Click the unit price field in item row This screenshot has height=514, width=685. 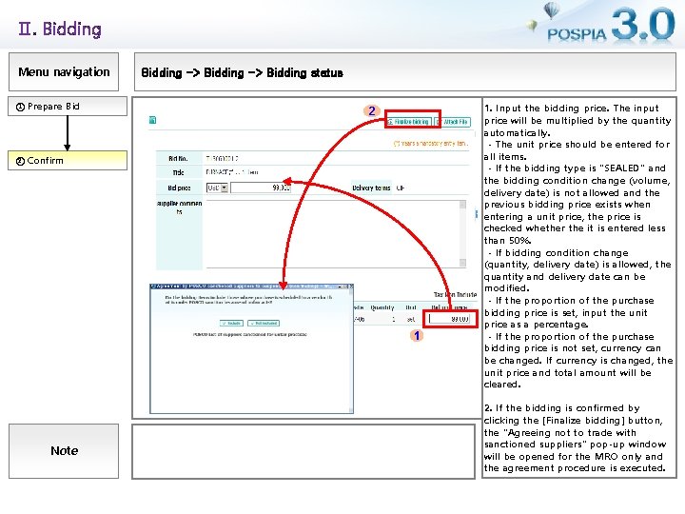point(449,319)
